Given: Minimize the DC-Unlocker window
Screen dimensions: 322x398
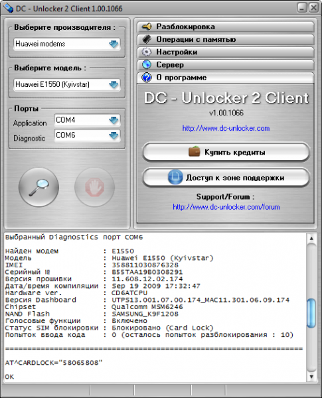Looking at the screenshot, I should pos(302,7).
